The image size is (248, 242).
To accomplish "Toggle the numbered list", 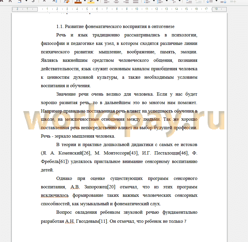I will coord(160,1).
